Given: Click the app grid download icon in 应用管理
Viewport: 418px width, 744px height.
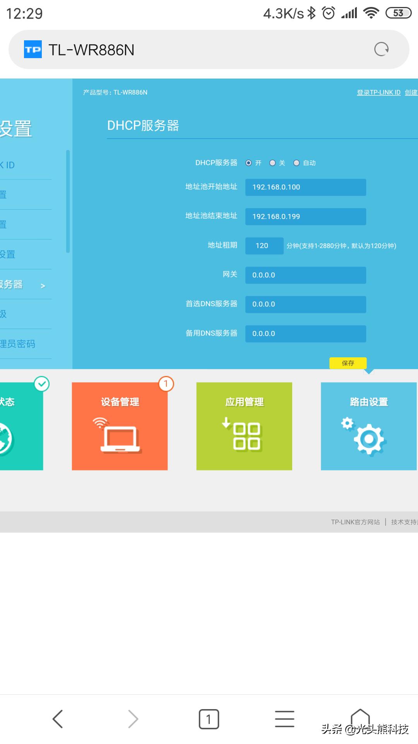Looking at the screenshot, I should pos(242,434).
